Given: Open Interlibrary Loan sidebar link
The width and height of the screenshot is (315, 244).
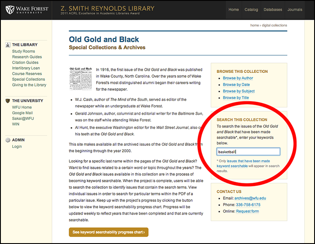Looking at the screenshot, I should click(26, 68).
